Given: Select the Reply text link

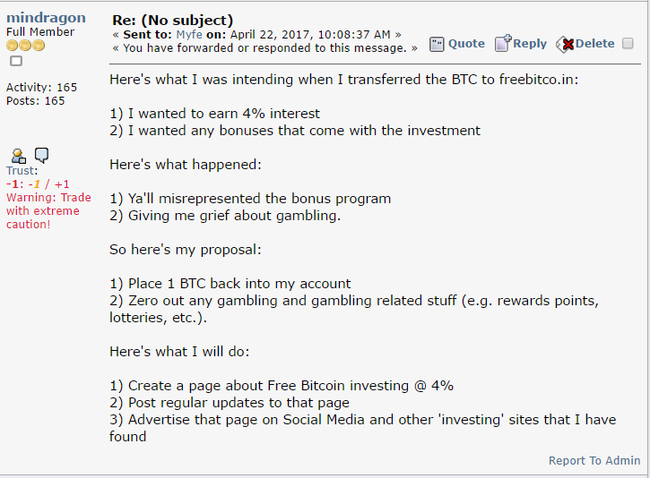Looking at the screenshot, I should click(530, 44).
